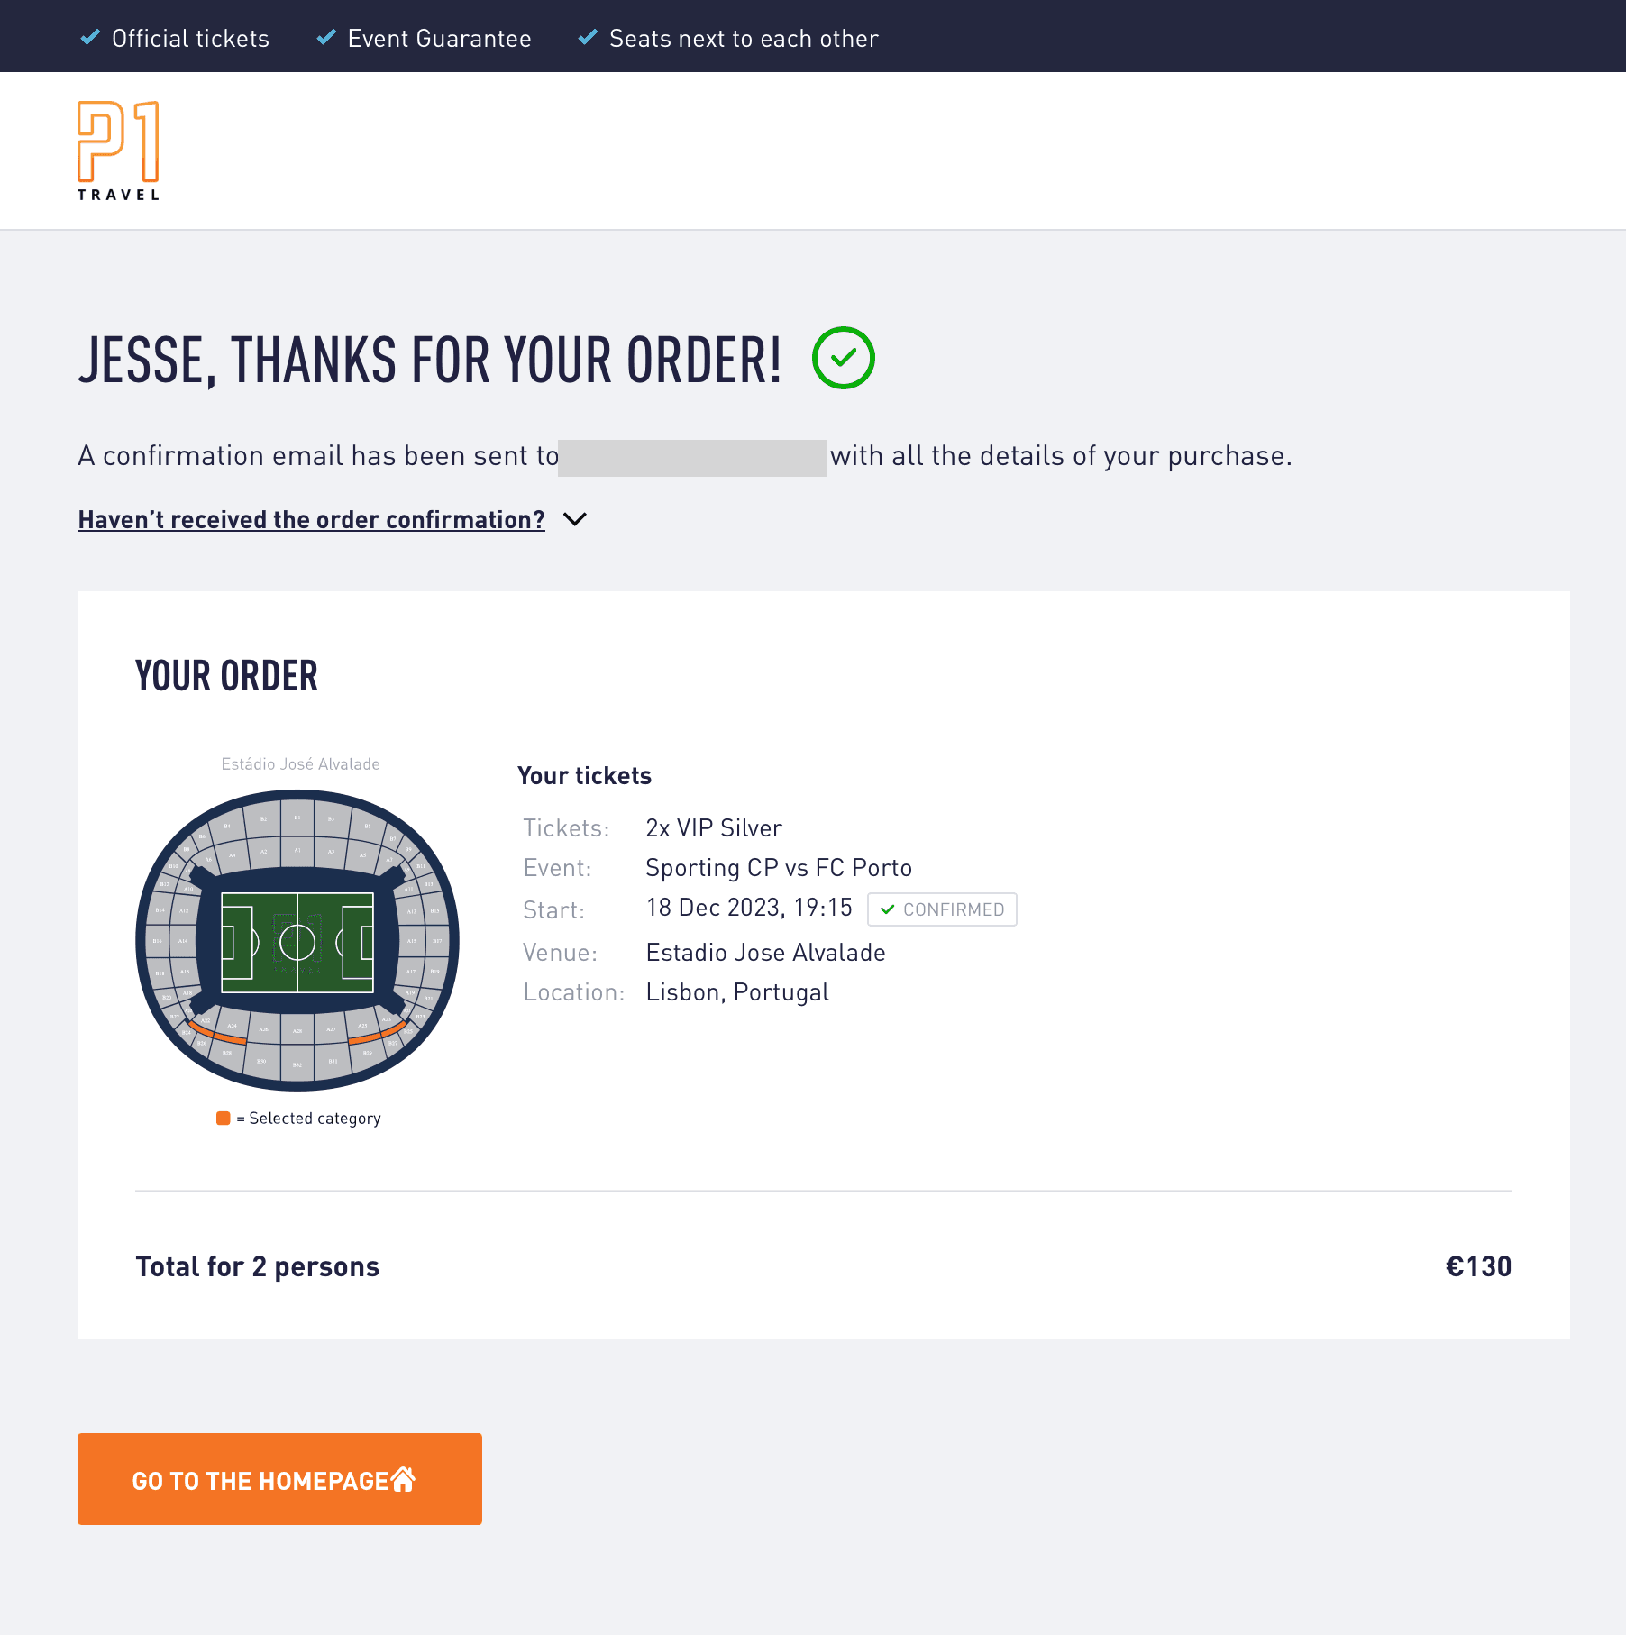The height and width of the screenshot is (1635, 1626).
Task: Click the checkmark icon beside Event Guarantee
Action: point(326,38)
